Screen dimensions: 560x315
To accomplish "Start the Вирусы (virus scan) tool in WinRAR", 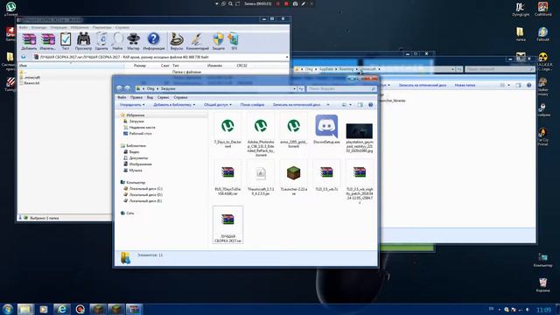I will point(177,41).
